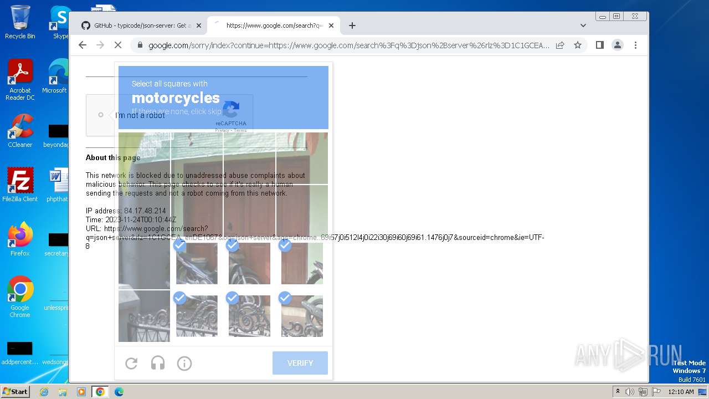
Task: Open the Chrome profile avatar
Action: pyautogui.click(x=618, y=45)
